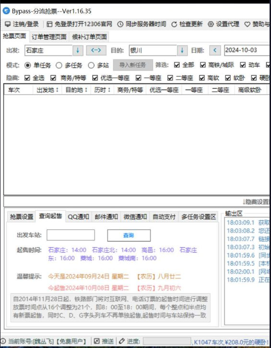This screenshot has width=271, height=348.
Task: Click the 赞助 heart icon
Action: pos(247,24)
